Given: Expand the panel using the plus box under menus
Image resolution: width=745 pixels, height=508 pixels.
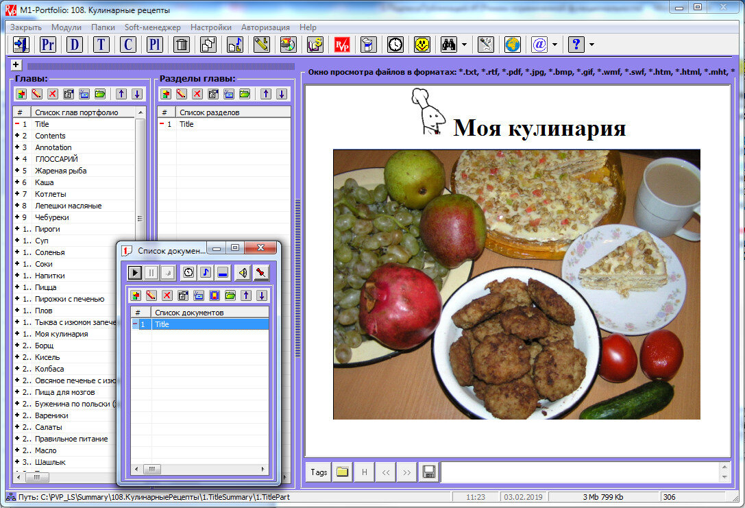Looking at the screenshot, I should (x=14, y=65).
